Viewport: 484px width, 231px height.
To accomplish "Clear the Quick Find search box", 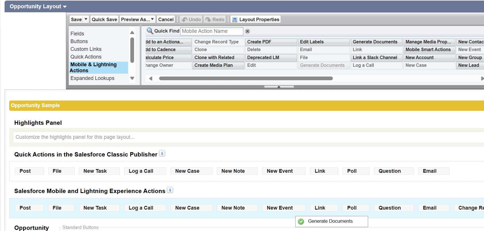I will 248,31.
